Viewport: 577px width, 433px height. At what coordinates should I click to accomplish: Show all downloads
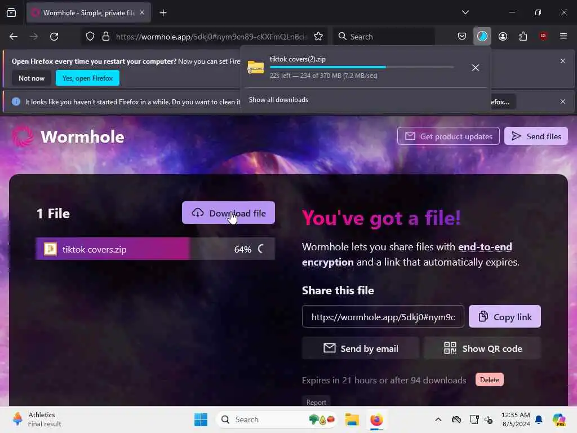pyautogui.click(x=278, y=100)
